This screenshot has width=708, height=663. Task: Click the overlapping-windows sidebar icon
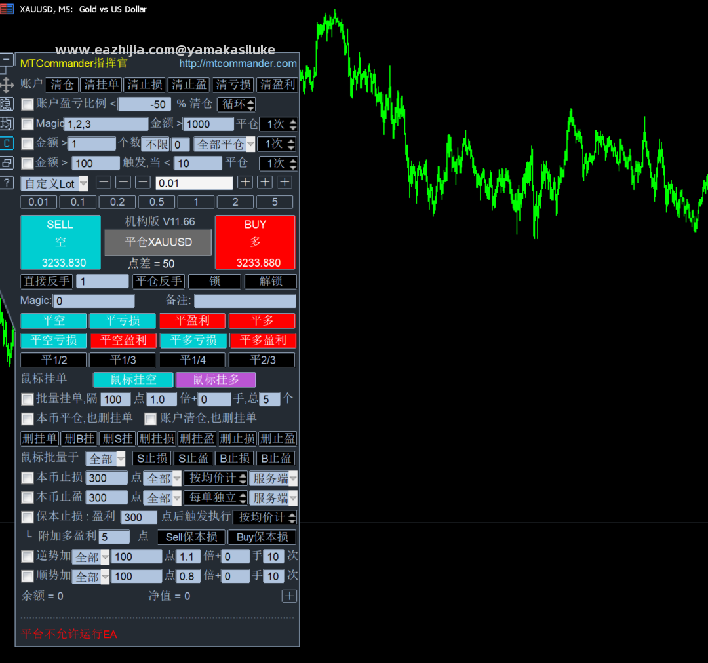coord(7,163)
